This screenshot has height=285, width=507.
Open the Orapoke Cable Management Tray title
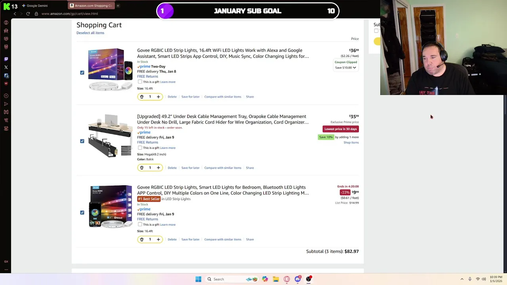pyautogui.click(x=223, y=119)
